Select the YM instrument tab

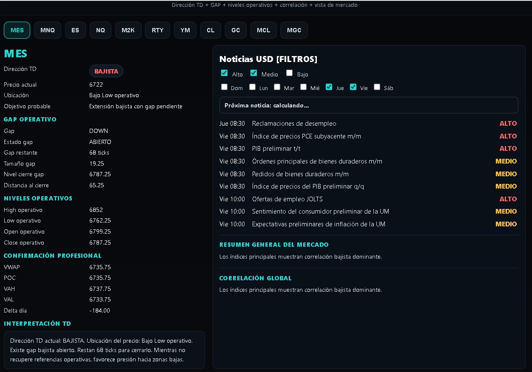[x=185, y=30]
